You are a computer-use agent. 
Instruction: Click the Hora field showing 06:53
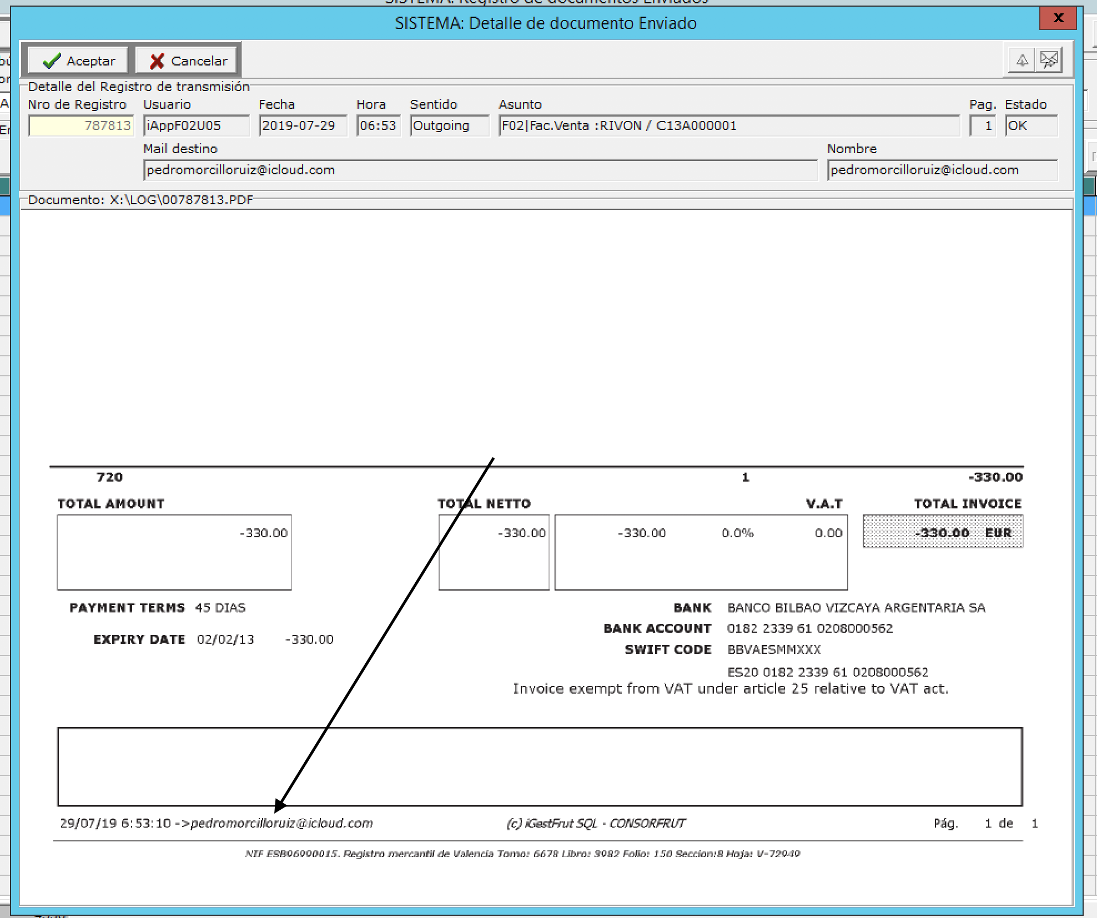click(x=378, y=126)
